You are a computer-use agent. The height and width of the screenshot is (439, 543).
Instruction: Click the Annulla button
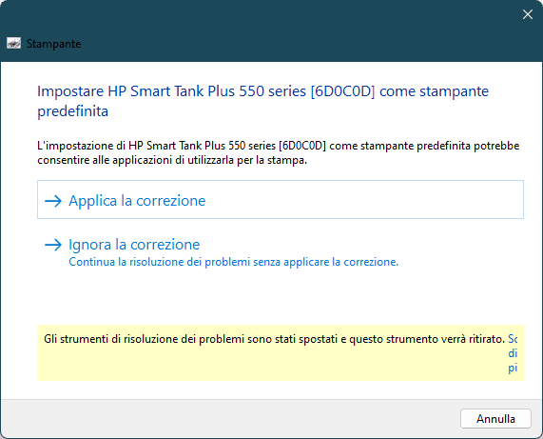(495, 419)
